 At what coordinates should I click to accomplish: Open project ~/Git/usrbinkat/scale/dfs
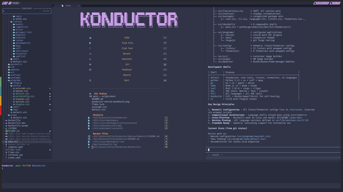pyautogui.click(x=107, y=128)
